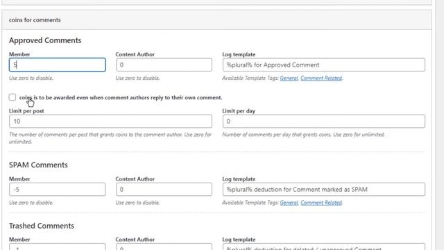The image size is (444, 250).
Task: Select the Trashed Comments heading text
Action: point(42,226)
